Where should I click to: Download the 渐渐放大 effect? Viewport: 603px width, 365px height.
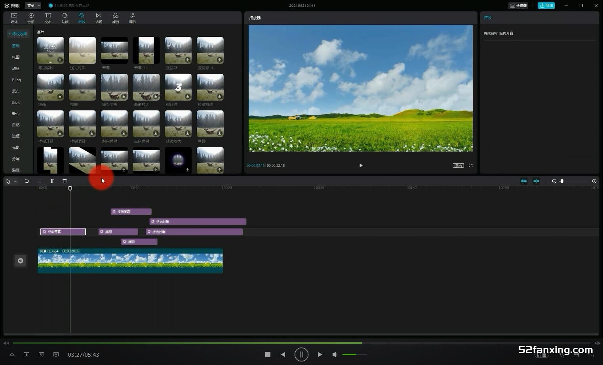tap(156, 96)
